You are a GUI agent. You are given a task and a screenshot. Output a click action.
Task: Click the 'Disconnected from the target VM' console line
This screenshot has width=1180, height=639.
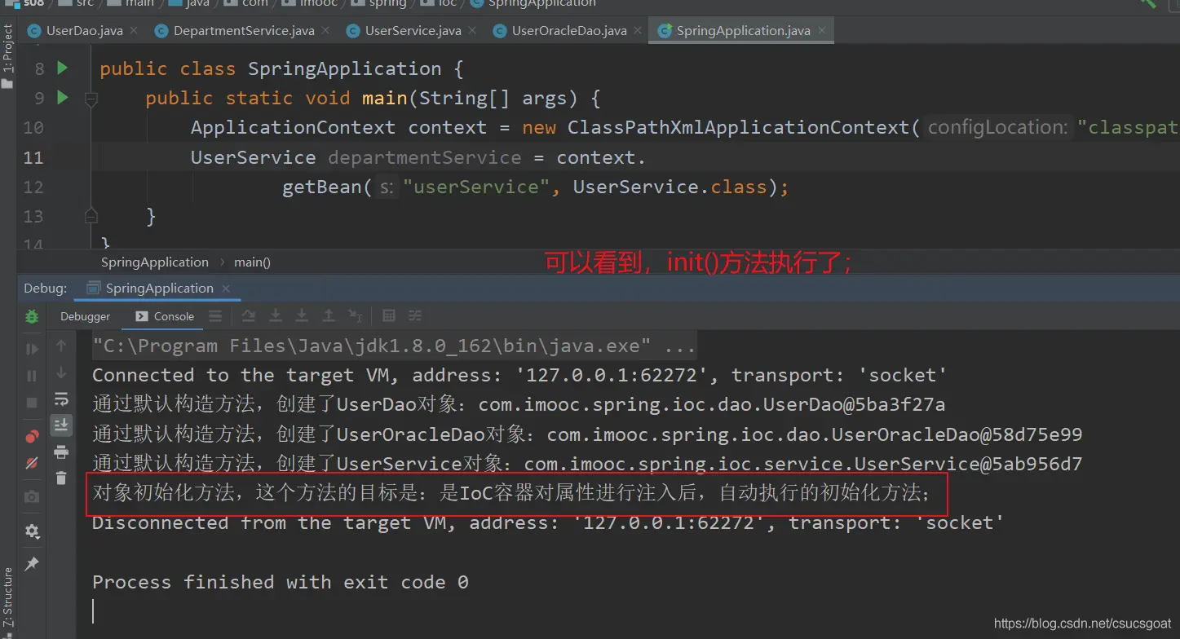coord(548,522)
